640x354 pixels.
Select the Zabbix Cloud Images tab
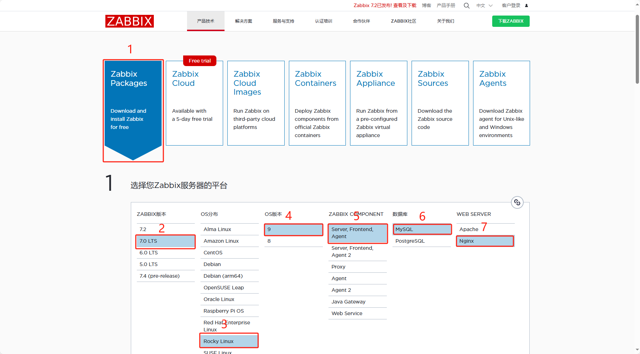coord(256,103)
